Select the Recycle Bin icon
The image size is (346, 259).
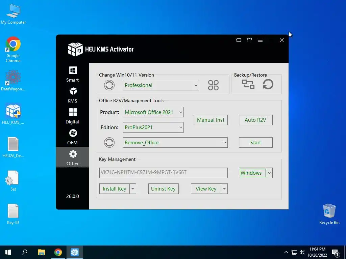click(329, 214)
